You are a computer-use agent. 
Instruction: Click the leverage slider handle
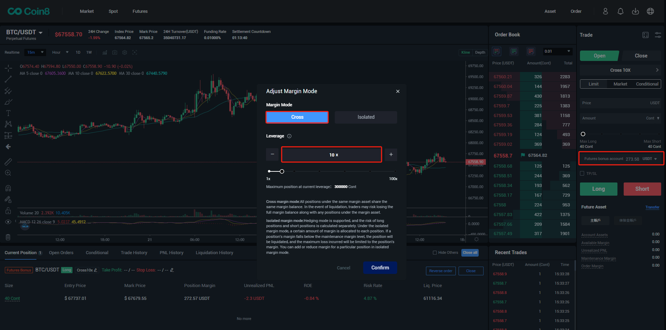point(282,171)
